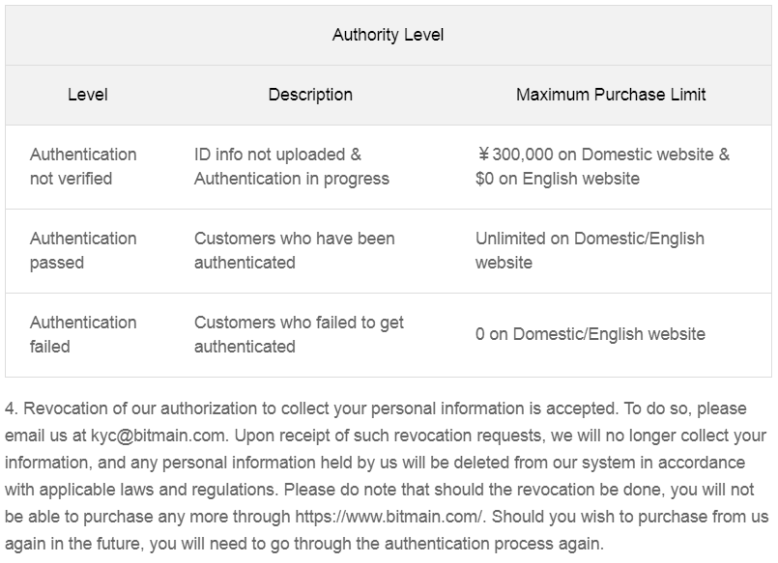Click '$0 on English website' text

click(x=558, y=179)
